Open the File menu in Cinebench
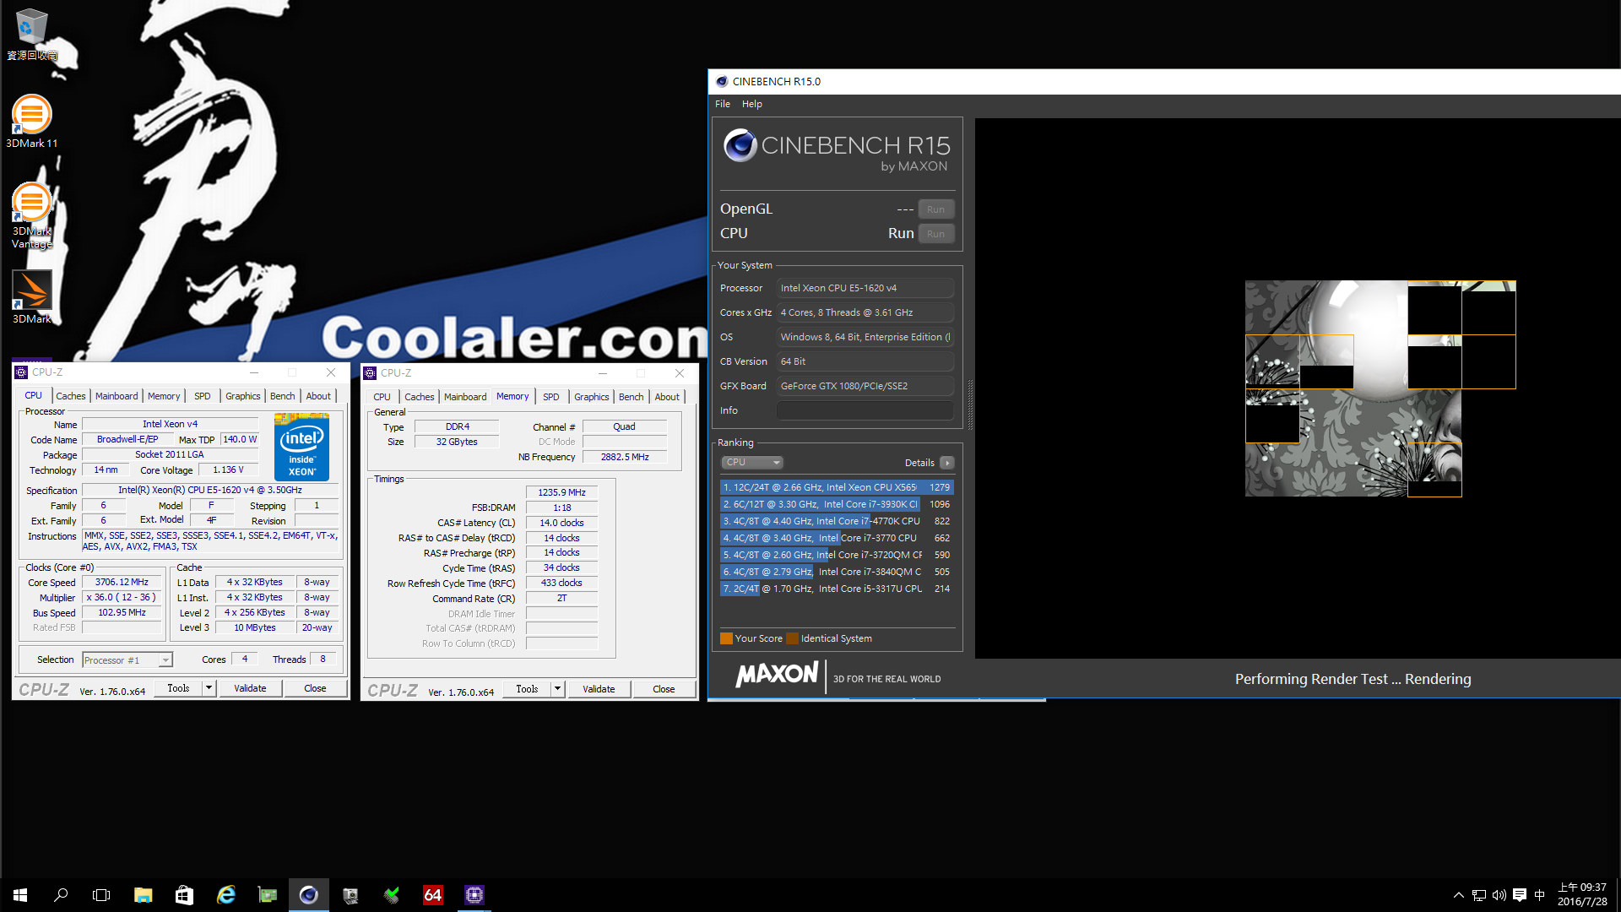 tap(722, 104)
